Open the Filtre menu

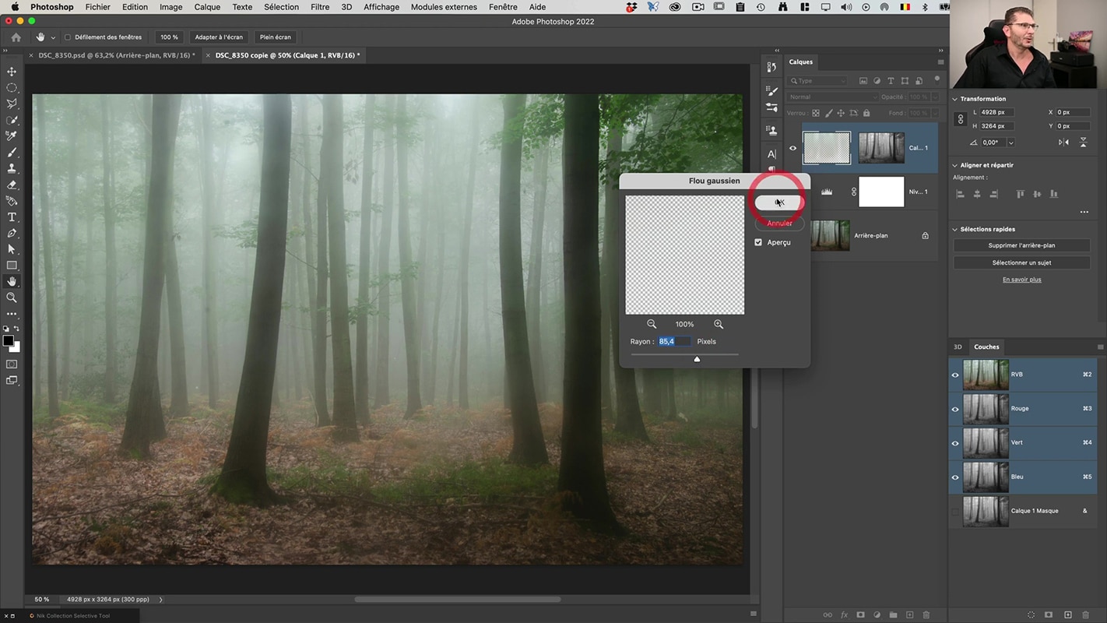click(320, 7)
